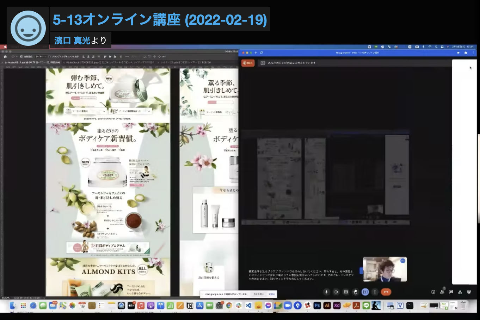Viewport: 480px width, 320px height.
Task: Go back in the Meet browser window
Action: coord(256,53)
